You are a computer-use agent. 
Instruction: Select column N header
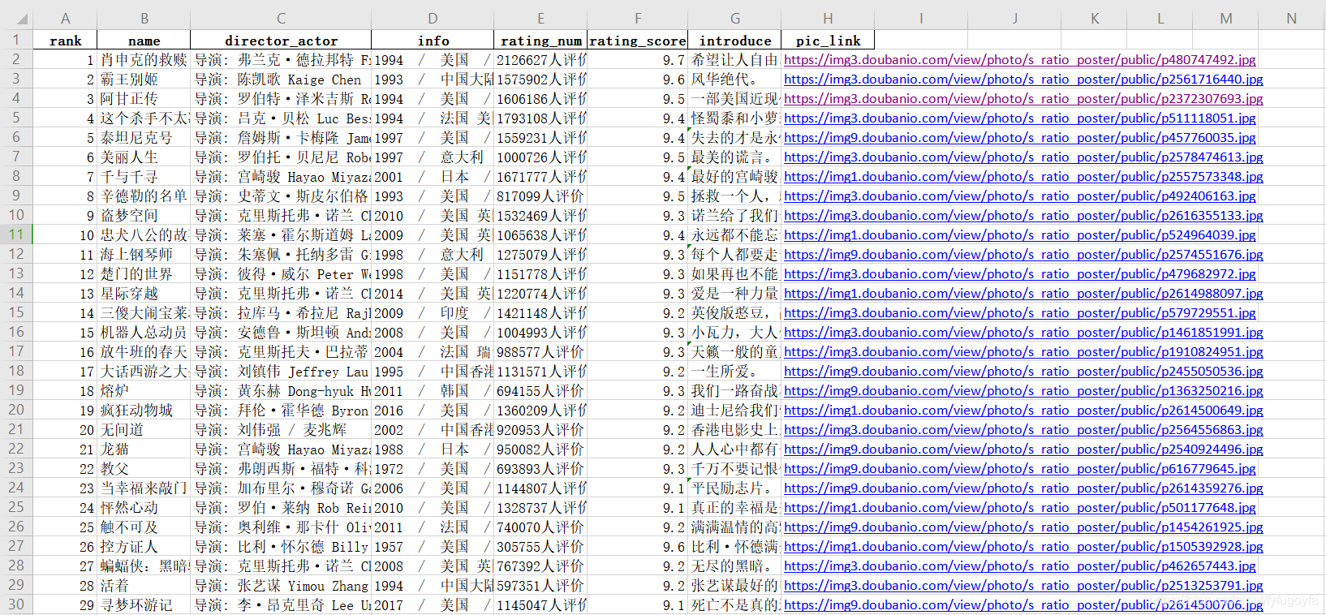(1291, 19)
